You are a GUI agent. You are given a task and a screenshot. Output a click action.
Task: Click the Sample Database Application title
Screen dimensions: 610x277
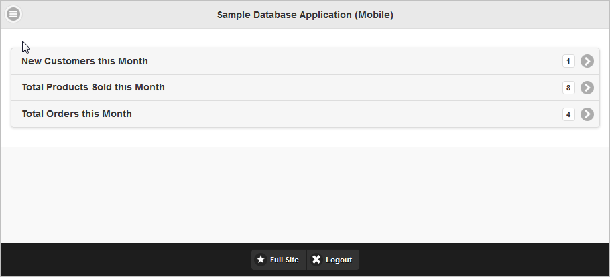coord(305,15)
